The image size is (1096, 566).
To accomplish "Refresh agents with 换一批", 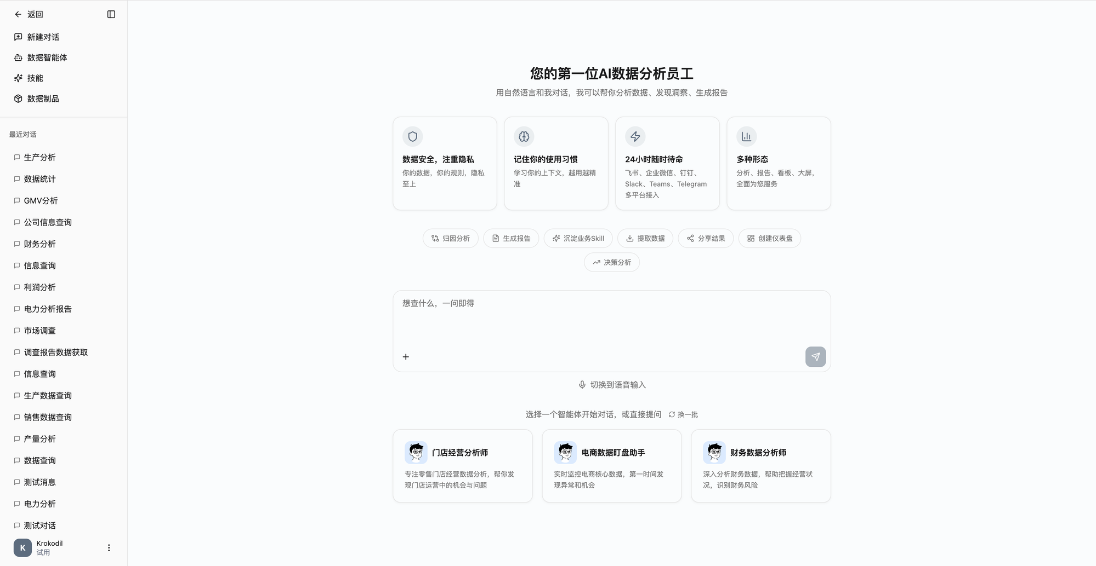I will [x=683, y=414].
